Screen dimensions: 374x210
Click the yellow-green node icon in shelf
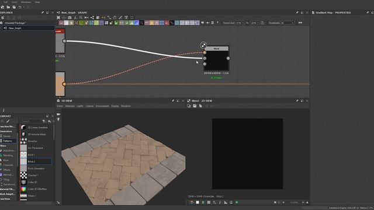(96, 23)
